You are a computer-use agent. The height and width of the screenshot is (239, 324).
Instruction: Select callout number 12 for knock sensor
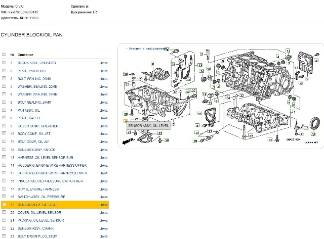click(288, 51)
